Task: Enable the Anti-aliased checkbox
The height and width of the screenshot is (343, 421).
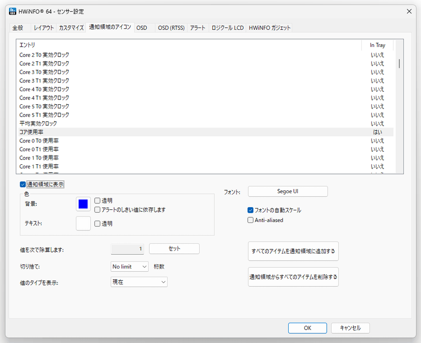Action: pyautogui.click(x=250, y=220)
